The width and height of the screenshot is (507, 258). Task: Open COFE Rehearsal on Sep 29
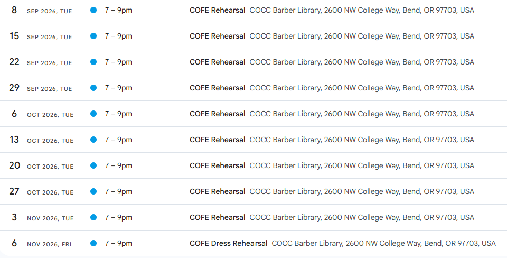[x=217, y=88]
